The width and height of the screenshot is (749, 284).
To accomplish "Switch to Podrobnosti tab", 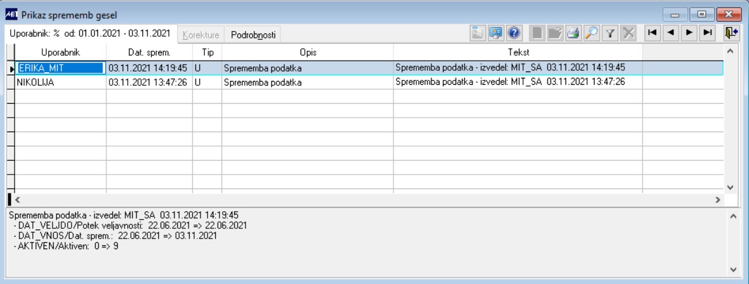I will (x=253, y=35).
